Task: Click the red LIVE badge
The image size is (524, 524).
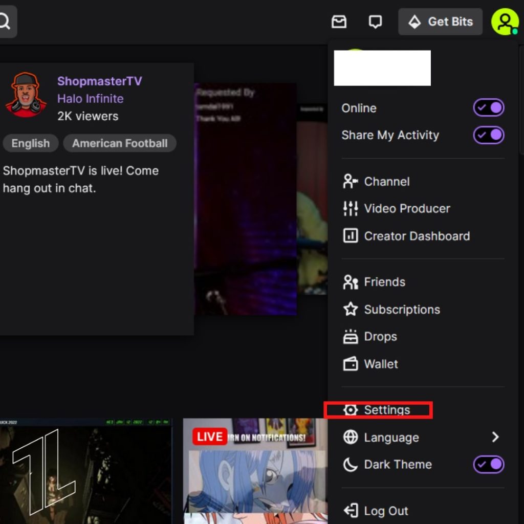Action: coord(209,437)
